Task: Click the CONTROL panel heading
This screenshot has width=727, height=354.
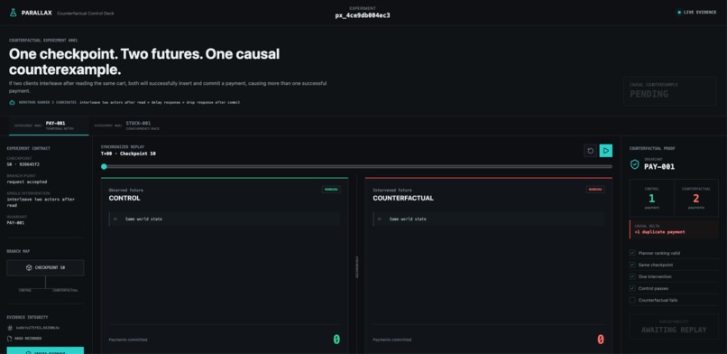Action: pyautogui.click(x=124, y=198)
